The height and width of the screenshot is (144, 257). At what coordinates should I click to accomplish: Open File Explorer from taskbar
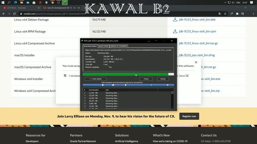coord(22,2)
